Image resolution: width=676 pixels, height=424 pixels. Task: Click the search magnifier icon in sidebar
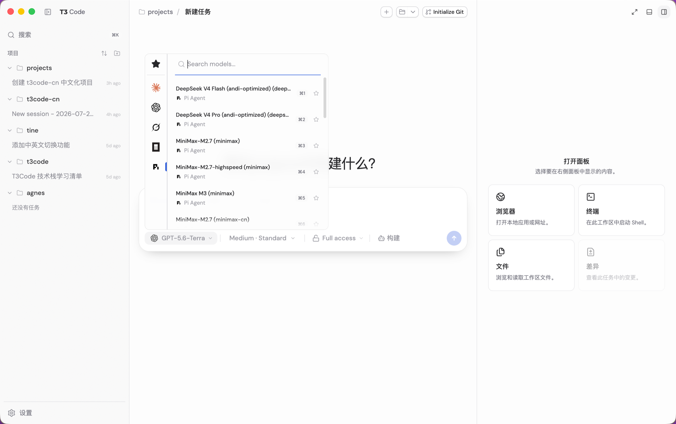(x=11, y=35)
